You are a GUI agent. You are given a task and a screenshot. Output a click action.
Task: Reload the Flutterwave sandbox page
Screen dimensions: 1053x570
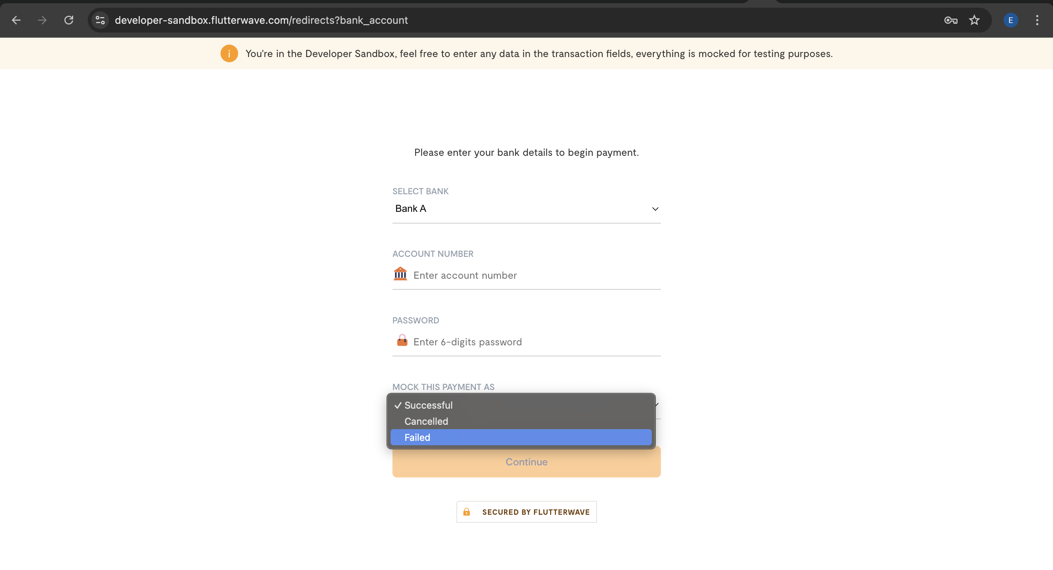(69, 20)
